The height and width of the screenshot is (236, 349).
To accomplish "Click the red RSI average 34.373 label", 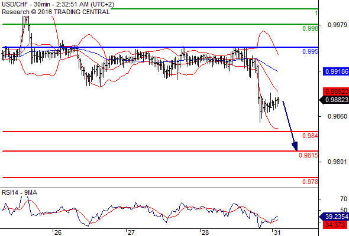I will pos(336,225).
